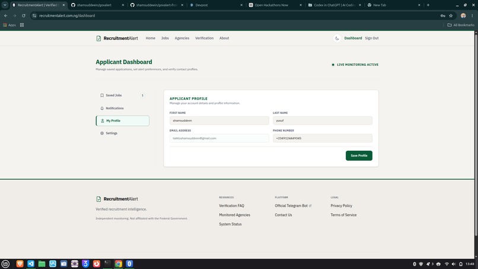Viewport: 478px width, 269px height.
Task: Toggle dark mode moon icon in header
Action: (x=337, y=38)
